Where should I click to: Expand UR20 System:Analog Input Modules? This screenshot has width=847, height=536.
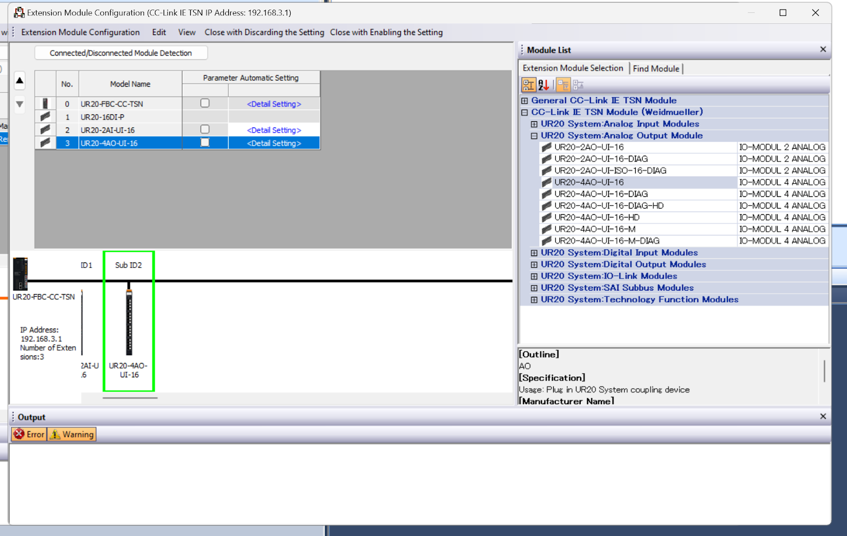click(x=534, y=124)
